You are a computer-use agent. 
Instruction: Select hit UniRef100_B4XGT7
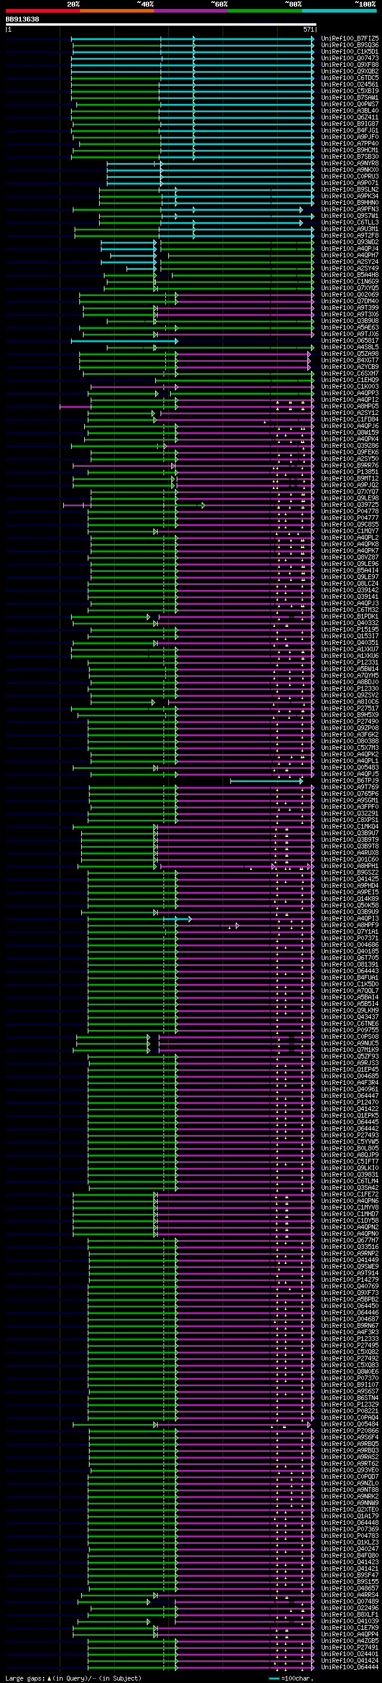(x=350, y=361)
